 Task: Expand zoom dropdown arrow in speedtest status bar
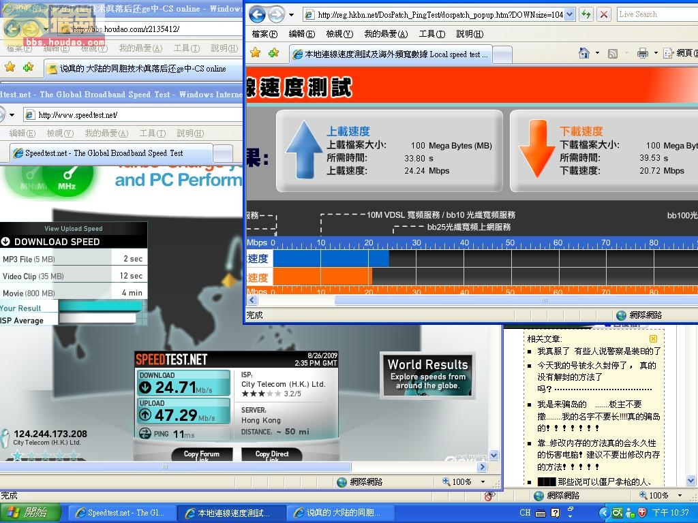[483, 481]
